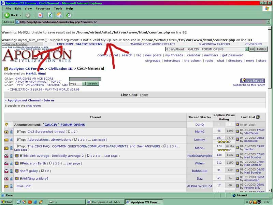Expand the address bar dropdown arrow
Viewport: 273px width, 205px height.
268,22
